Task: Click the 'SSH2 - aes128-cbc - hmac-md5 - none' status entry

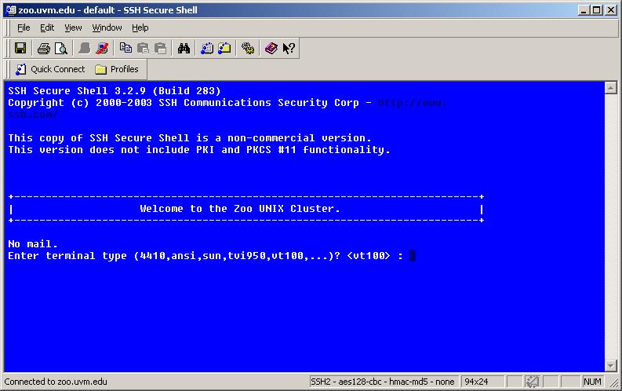Action: 383,382
